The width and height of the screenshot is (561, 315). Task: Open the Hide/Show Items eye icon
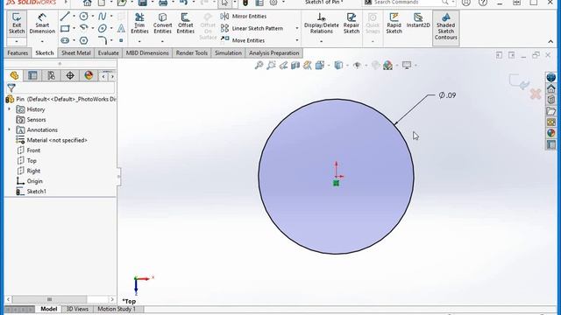357,65
